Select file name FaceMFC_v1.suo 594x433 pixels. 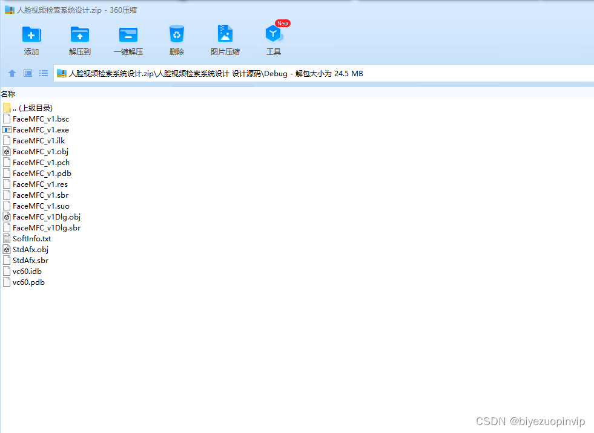41,206
